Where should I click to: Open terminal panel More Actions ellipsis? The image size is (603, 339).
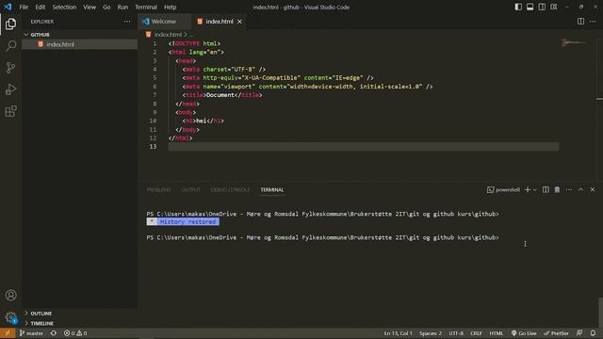[x=569, y=190]
